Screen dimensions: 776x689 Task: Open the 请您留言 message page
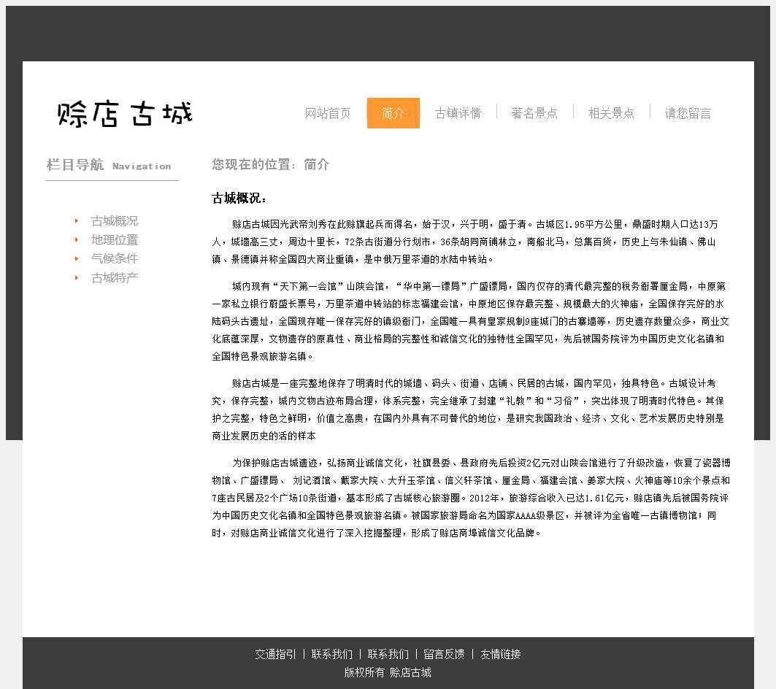point(687,113)
